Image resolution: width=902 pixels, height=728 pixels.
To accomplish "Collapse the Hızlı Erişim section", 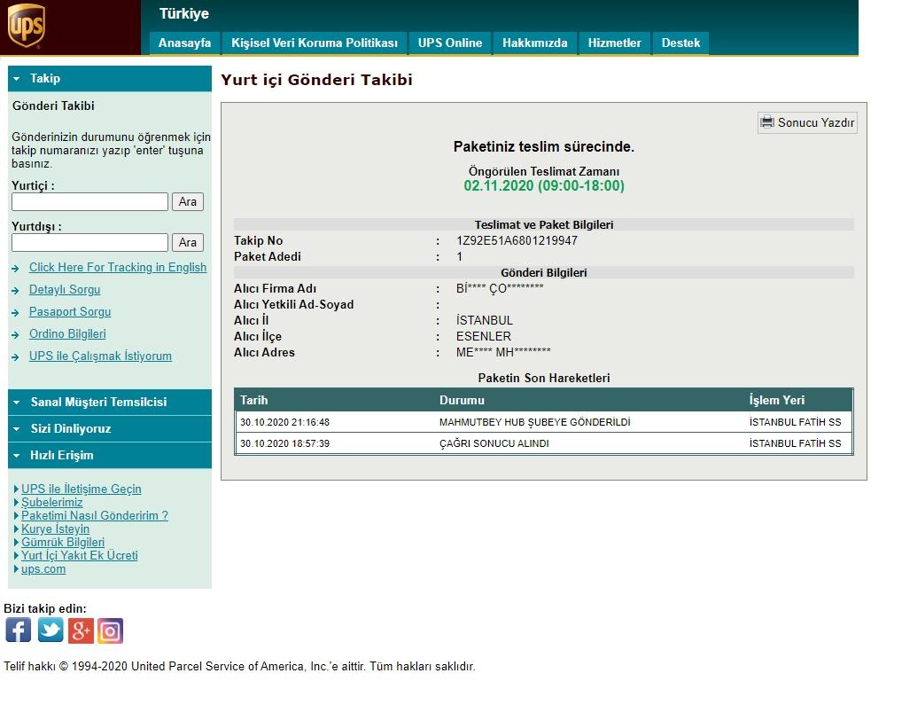I will coord(110,455).
